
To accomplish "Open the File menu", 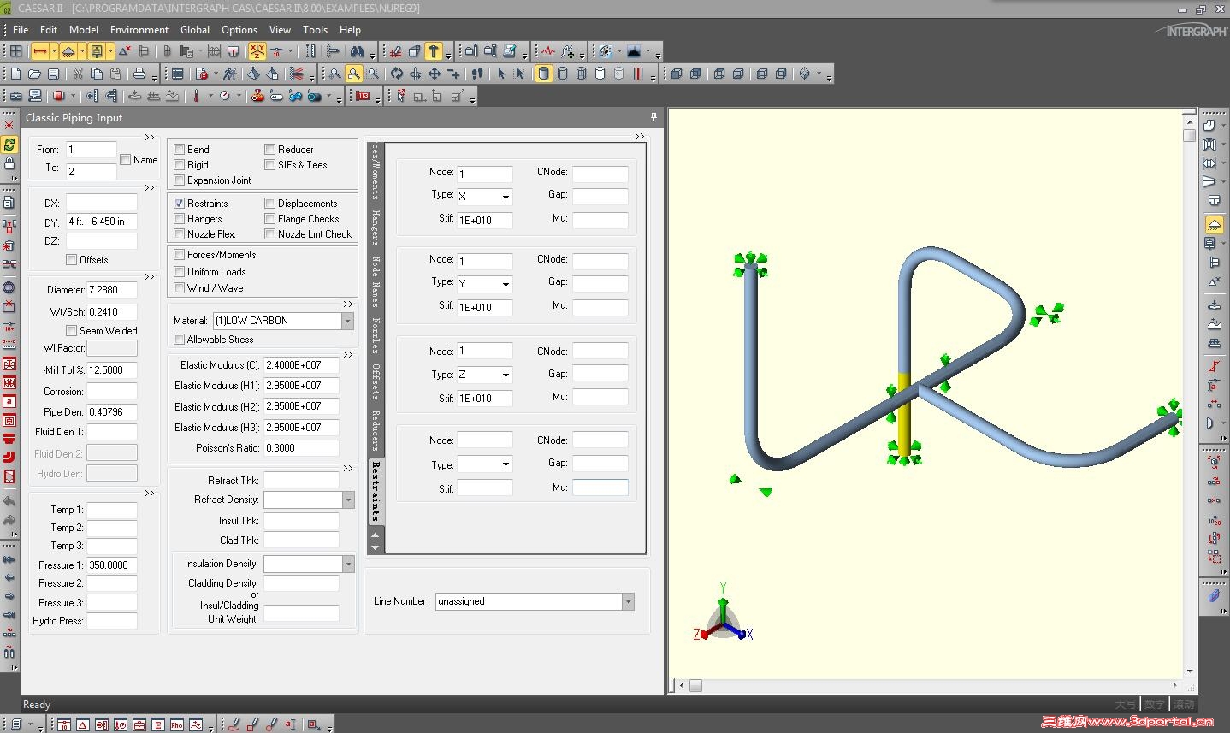I will point(21,29).
